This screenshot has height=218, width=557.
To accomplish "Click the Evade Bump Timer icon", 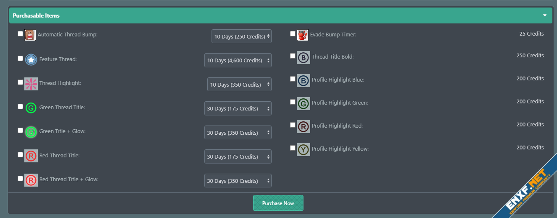I will pos(303,35).
